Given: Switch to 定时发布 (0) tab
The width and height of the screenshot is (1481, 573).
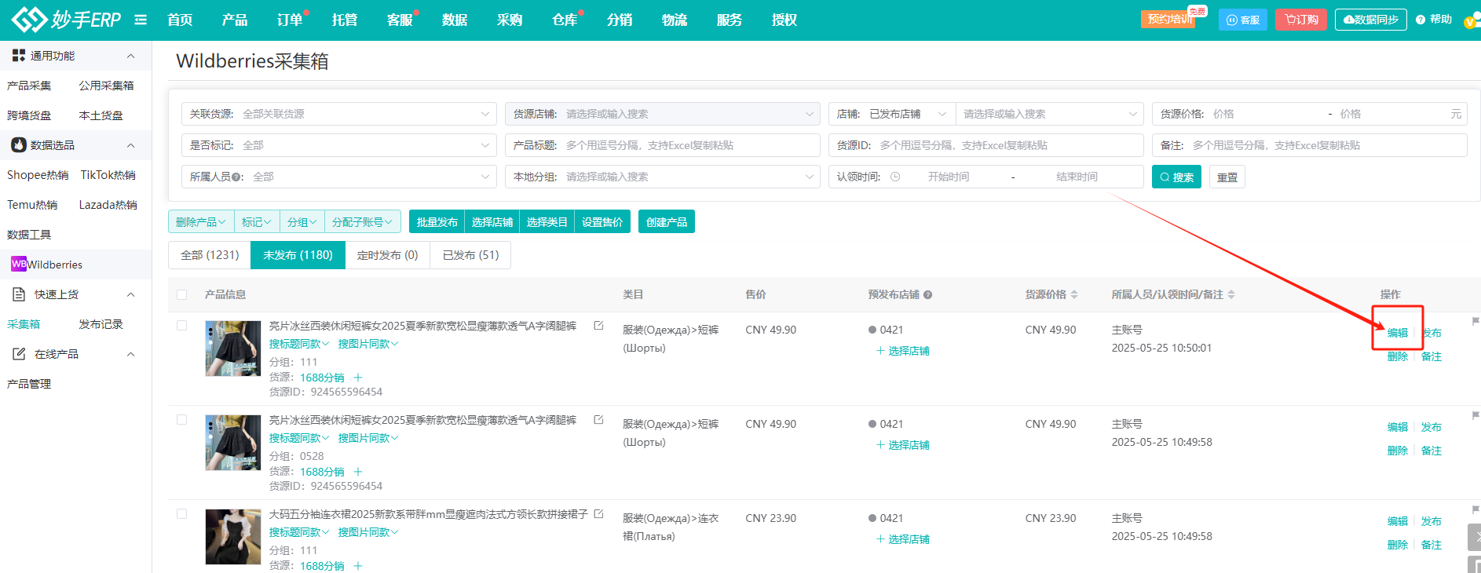Looking at the screenshot, I should coord(387,255).
